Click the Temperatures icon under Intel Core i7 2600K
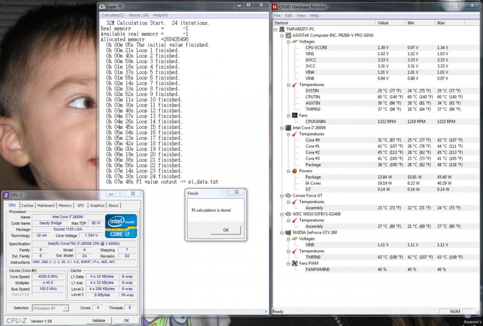483x326 pixels. 294,134
